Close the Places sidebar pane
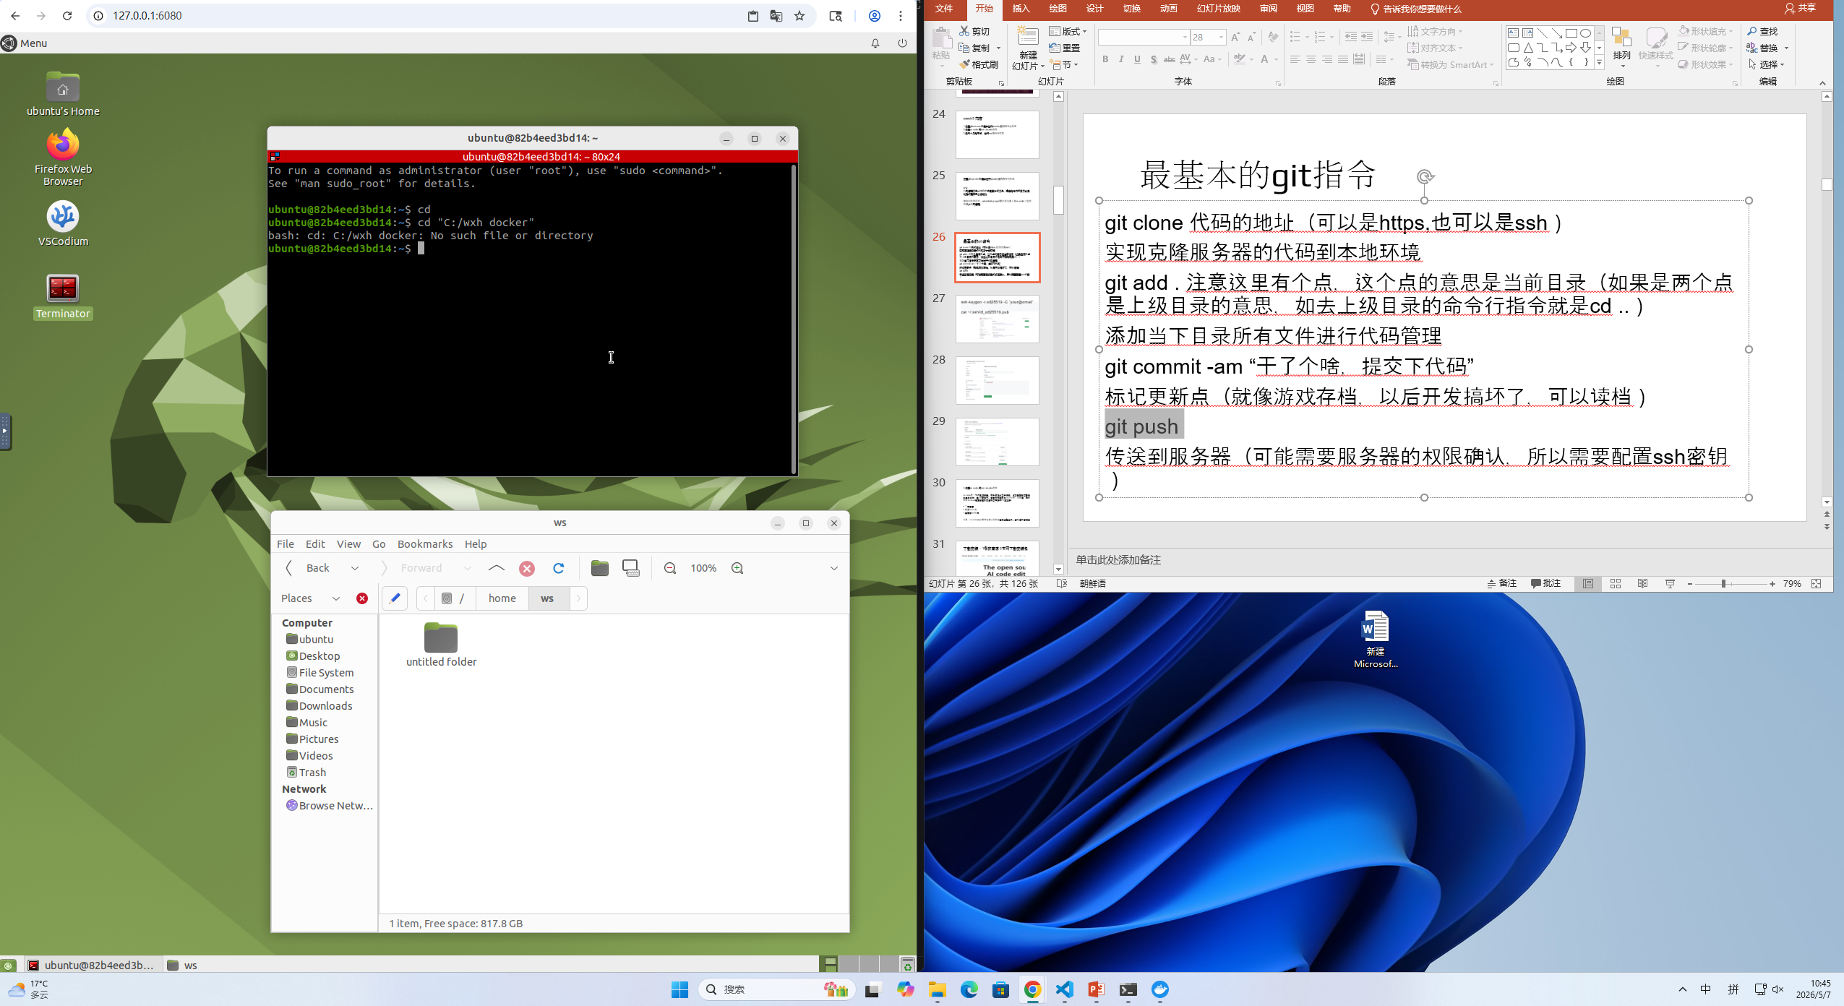1844x1006 pixels. [x=362, y=598]
